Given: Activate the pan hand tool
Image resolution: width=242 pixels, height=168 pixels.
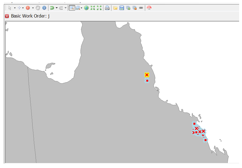Looking at the screenshot, I should coord(38,8).
